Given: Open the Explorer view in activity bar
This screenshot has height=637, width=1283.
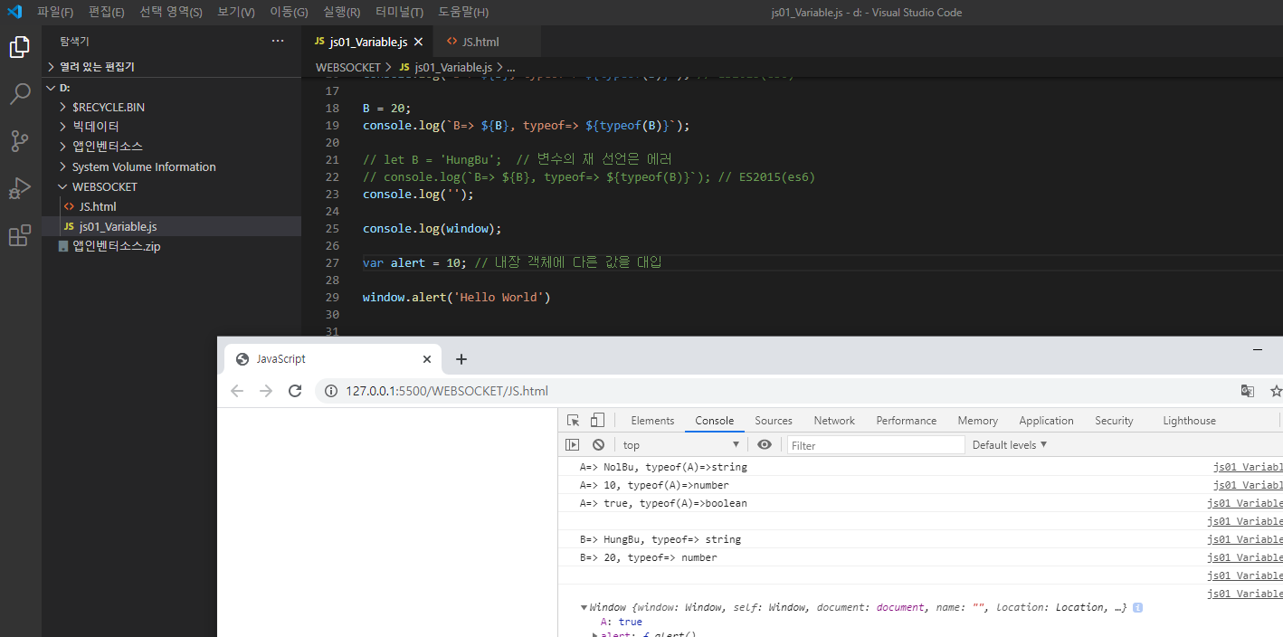Looking at the screenshot, I should pyautogui.click(x=20, y=47).
